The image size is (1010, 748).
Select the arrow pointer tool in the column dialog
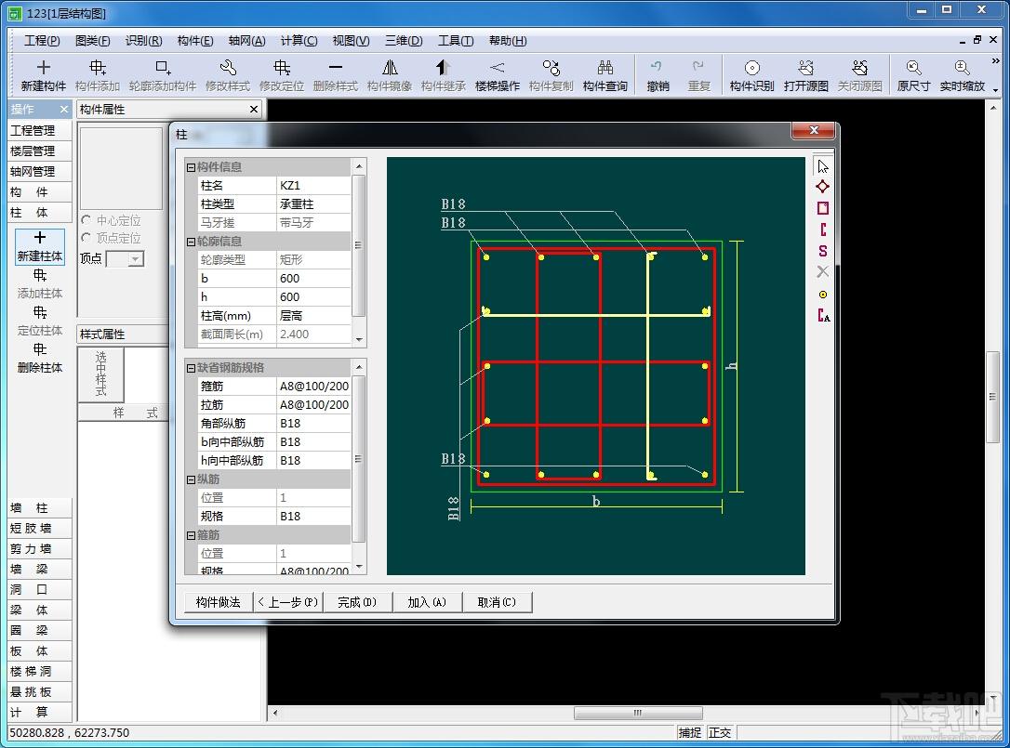click(822, 166)
